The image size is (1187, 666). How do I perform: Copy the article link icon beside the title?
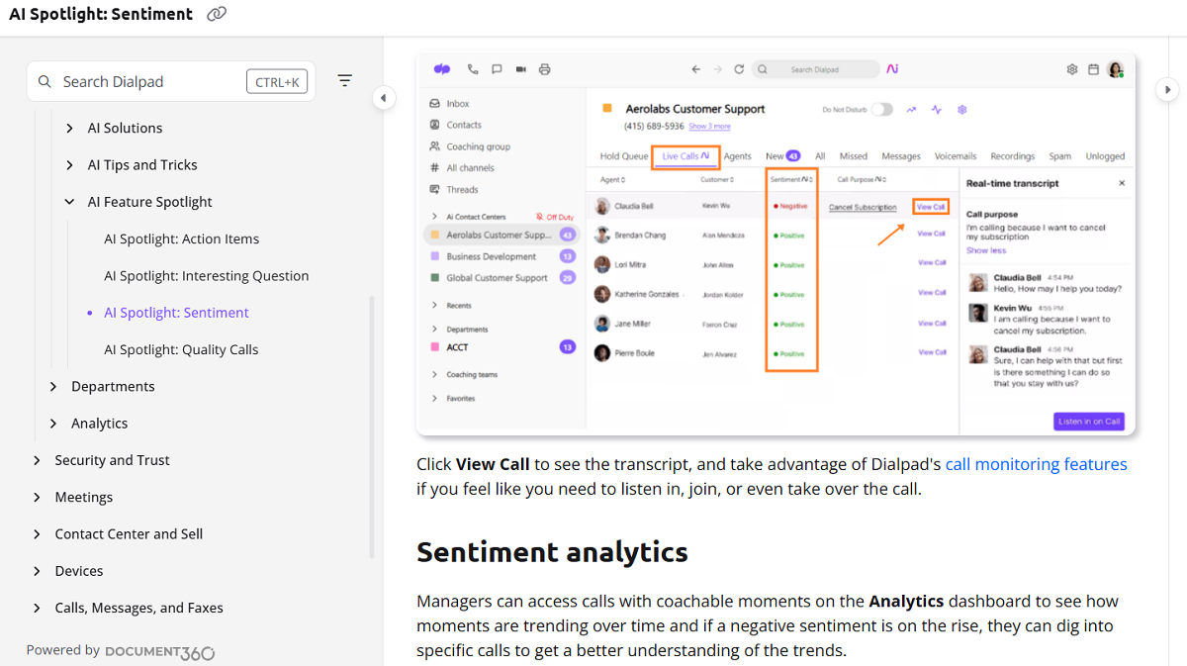tap(217, 14)
